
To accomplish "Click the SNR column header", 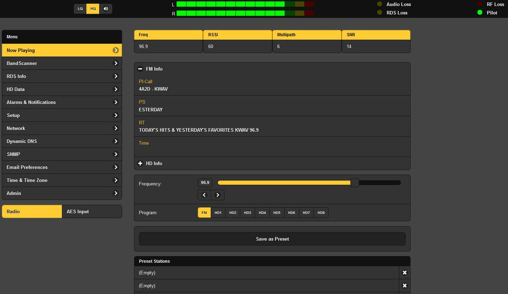I will [376, 35].
